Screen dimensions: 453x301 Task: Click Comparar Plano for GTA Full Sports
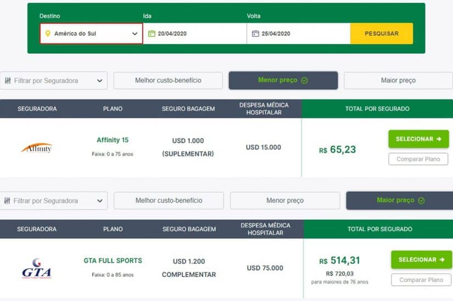[x=421, y=280]
